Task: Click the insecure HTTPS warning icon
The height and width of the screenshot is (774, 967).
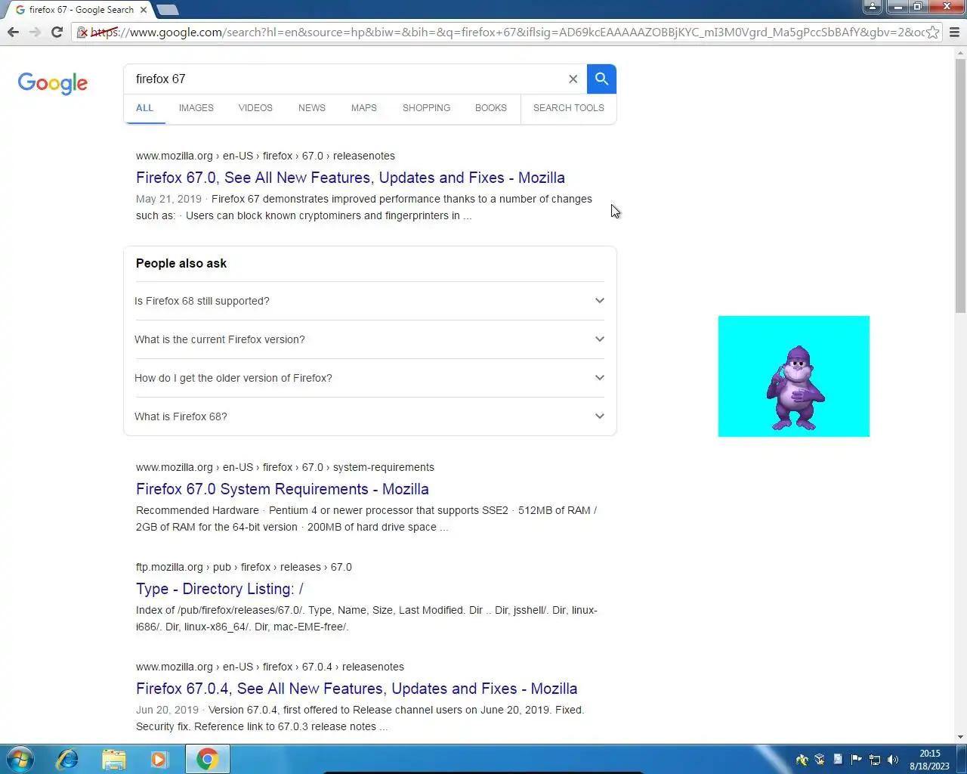Action: tap(83, 33)
